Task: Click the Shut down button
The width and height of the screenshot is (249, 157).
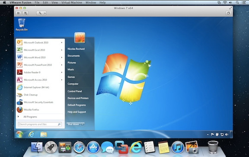Action: click(x=73, y=124)
